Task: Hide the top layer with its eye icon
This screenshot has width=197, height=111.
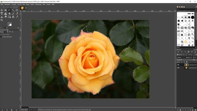Action: (x=178, y=65)
